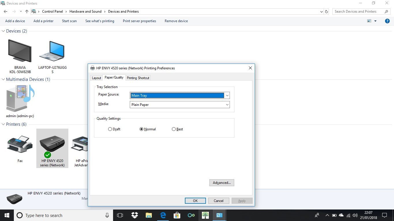Launch Microsoft Edge from the taskbar
This screenshot has width=394, height=221.
tap(163, 215)
